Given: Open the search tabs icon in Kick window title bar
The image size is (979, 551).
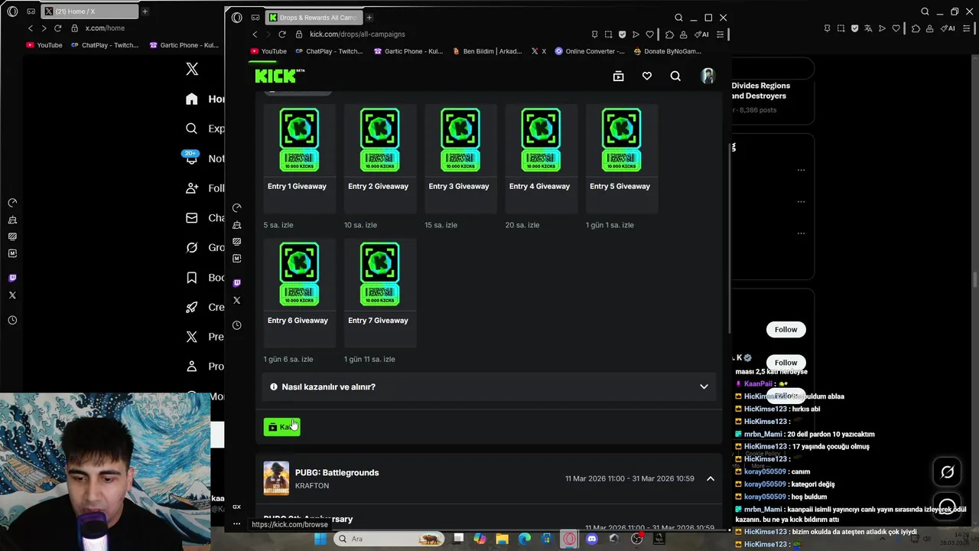Looking at the screenshot, I should 678,18.
